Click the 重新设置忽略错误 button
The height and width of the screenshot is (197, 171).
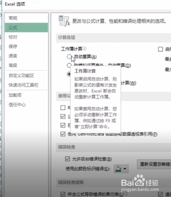154,164
